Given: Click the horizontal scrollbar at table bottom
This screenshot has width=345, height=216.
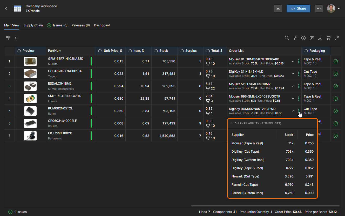Looking at the screenshot, I should tap(265, 206).
